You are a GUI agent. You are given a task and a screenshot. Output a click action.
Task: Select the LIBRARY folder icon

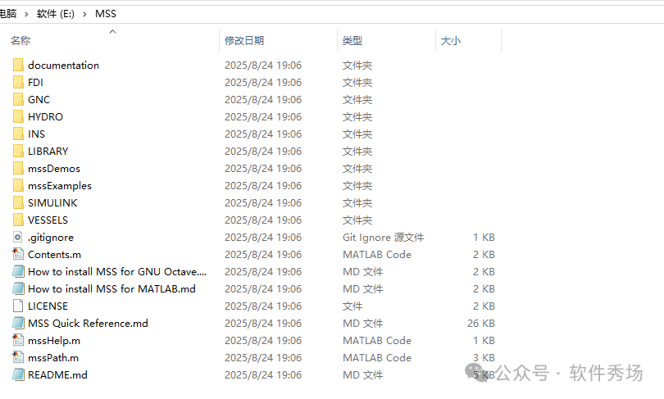coord(18,151)
